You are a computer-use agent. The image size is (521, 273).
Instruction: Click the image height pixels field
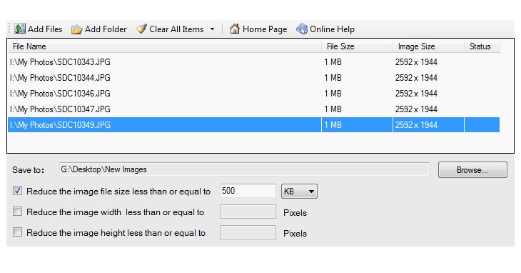click(x=248, y=232)
